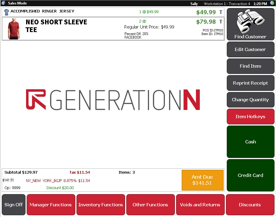Image resolution: width=276 pixels, height=217 pixels.
Task: Open the Item Hotkeys panel
Action: point(251,117)
